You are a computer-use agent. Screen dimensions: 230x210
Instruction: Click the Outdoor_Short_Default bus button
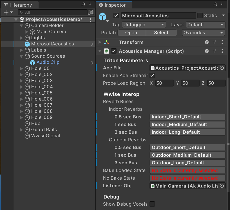tap(188, 147)
